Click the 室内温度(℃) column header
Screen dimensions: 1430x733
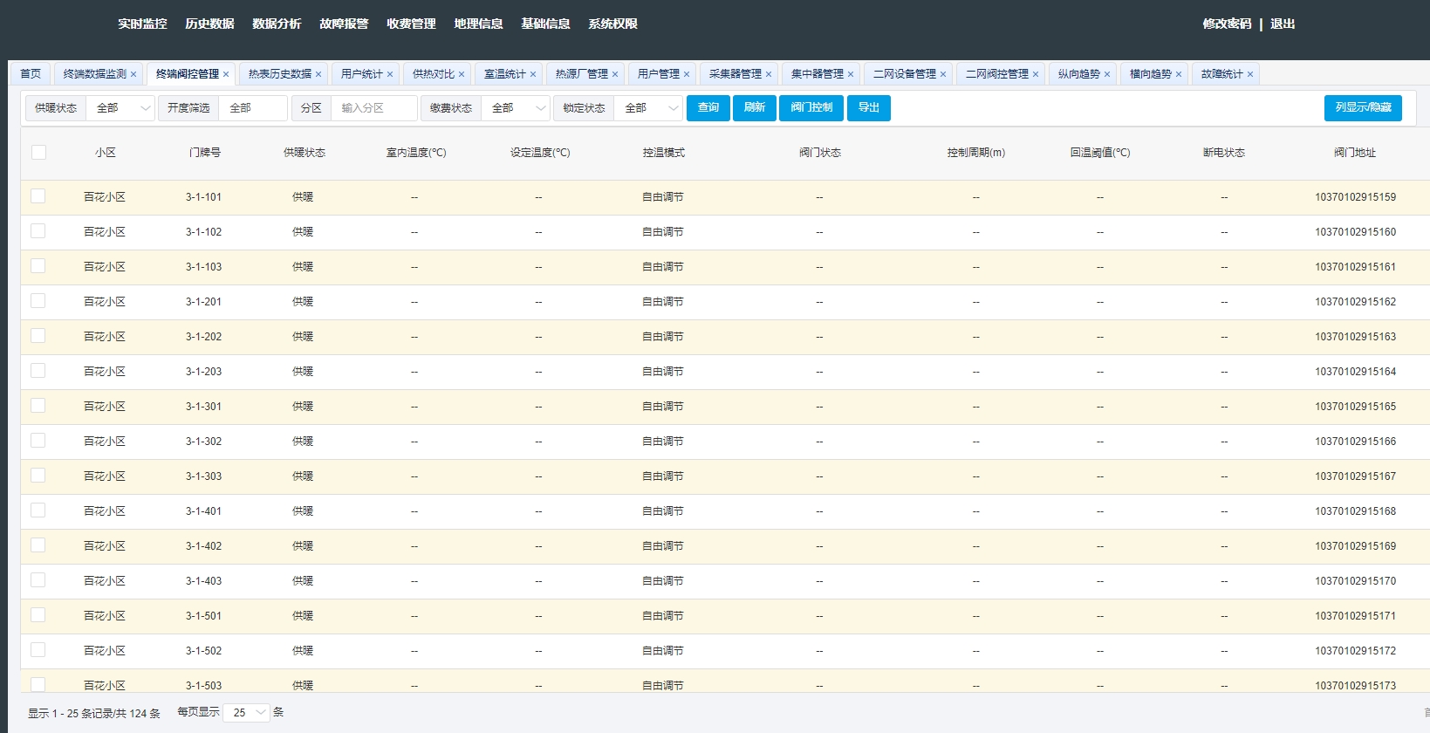pos(416,153)
